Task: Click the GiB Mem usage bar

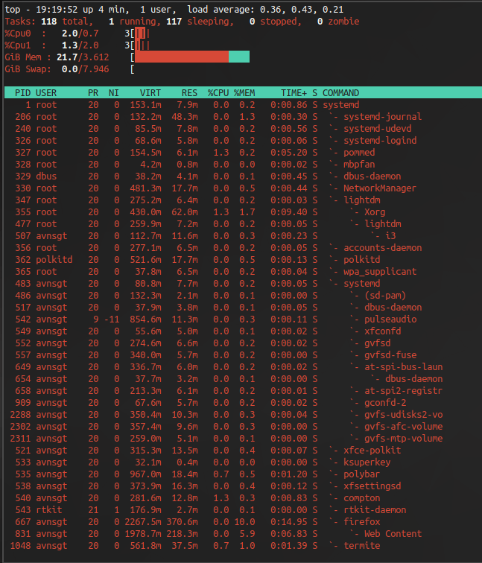Action: 191,57
